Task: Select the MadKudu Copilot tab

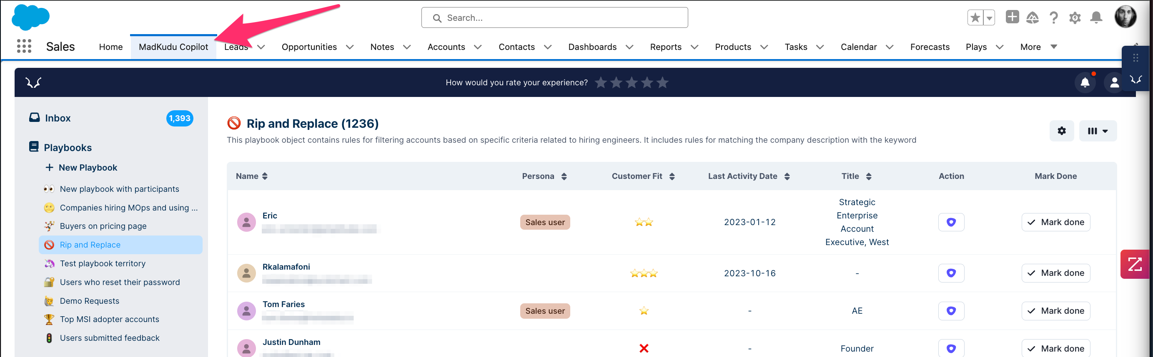Action: pyautogui.click(x=173, y=47)
